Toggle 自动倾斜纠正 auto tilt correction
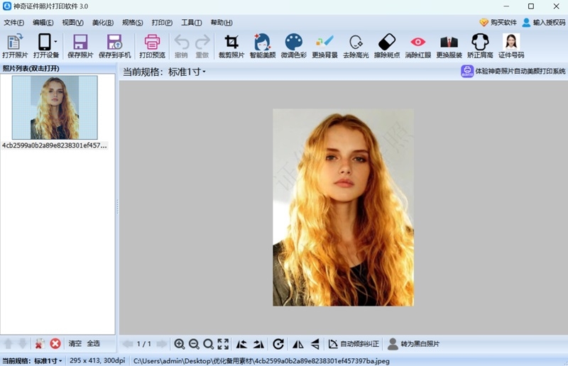This screenshot has width=568, height=366. (x=354, y=344)
